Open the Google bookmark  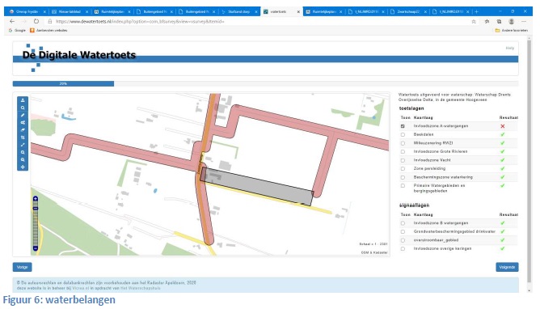tap(17, 30)
